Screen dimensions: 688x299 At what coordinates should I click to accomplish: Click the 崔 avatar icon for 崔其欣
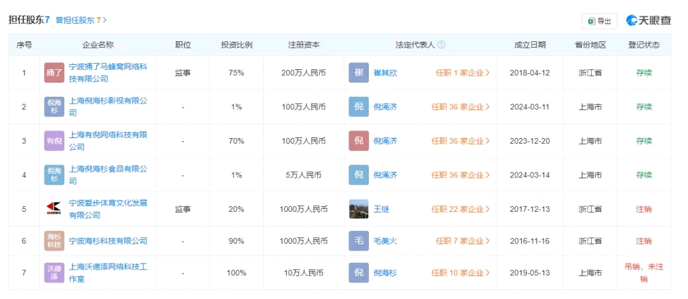(x=359, y=73)
